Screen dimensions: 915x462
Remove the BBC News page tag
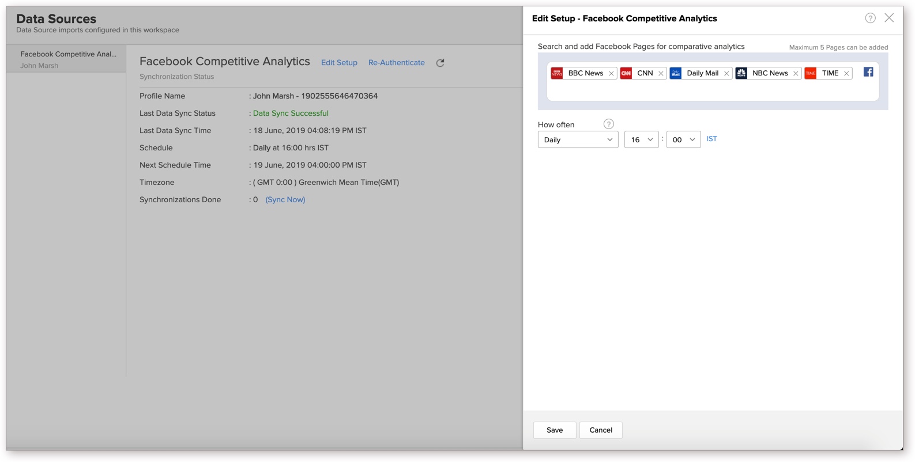[x=611, y=74]
